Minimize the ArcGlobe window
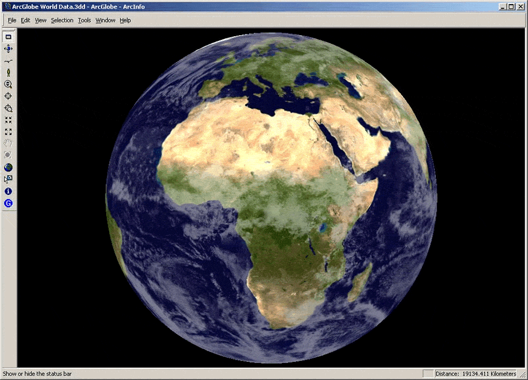Image resolution: width=528 pixels, height=380 pixels. tap(503, 6)
